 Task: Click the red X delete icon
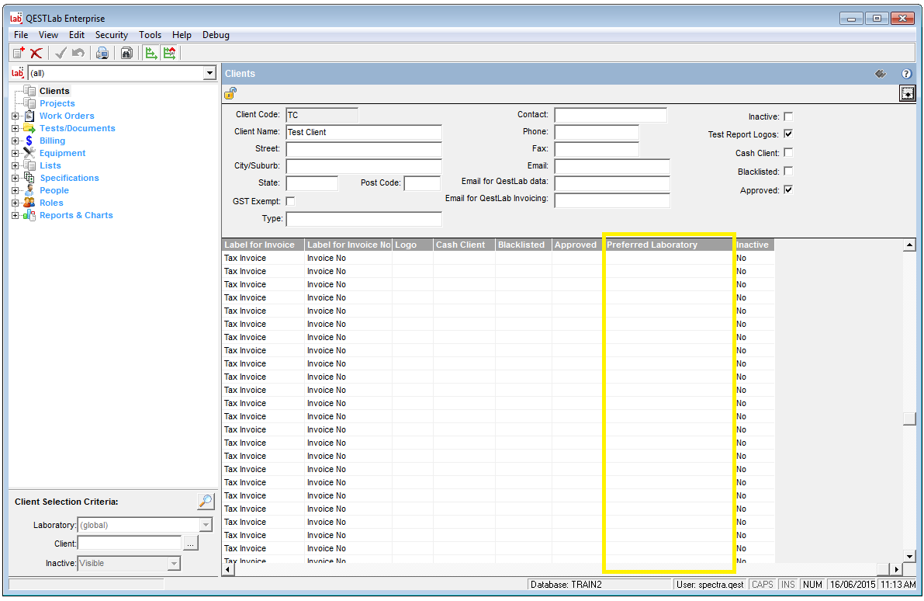36,53
